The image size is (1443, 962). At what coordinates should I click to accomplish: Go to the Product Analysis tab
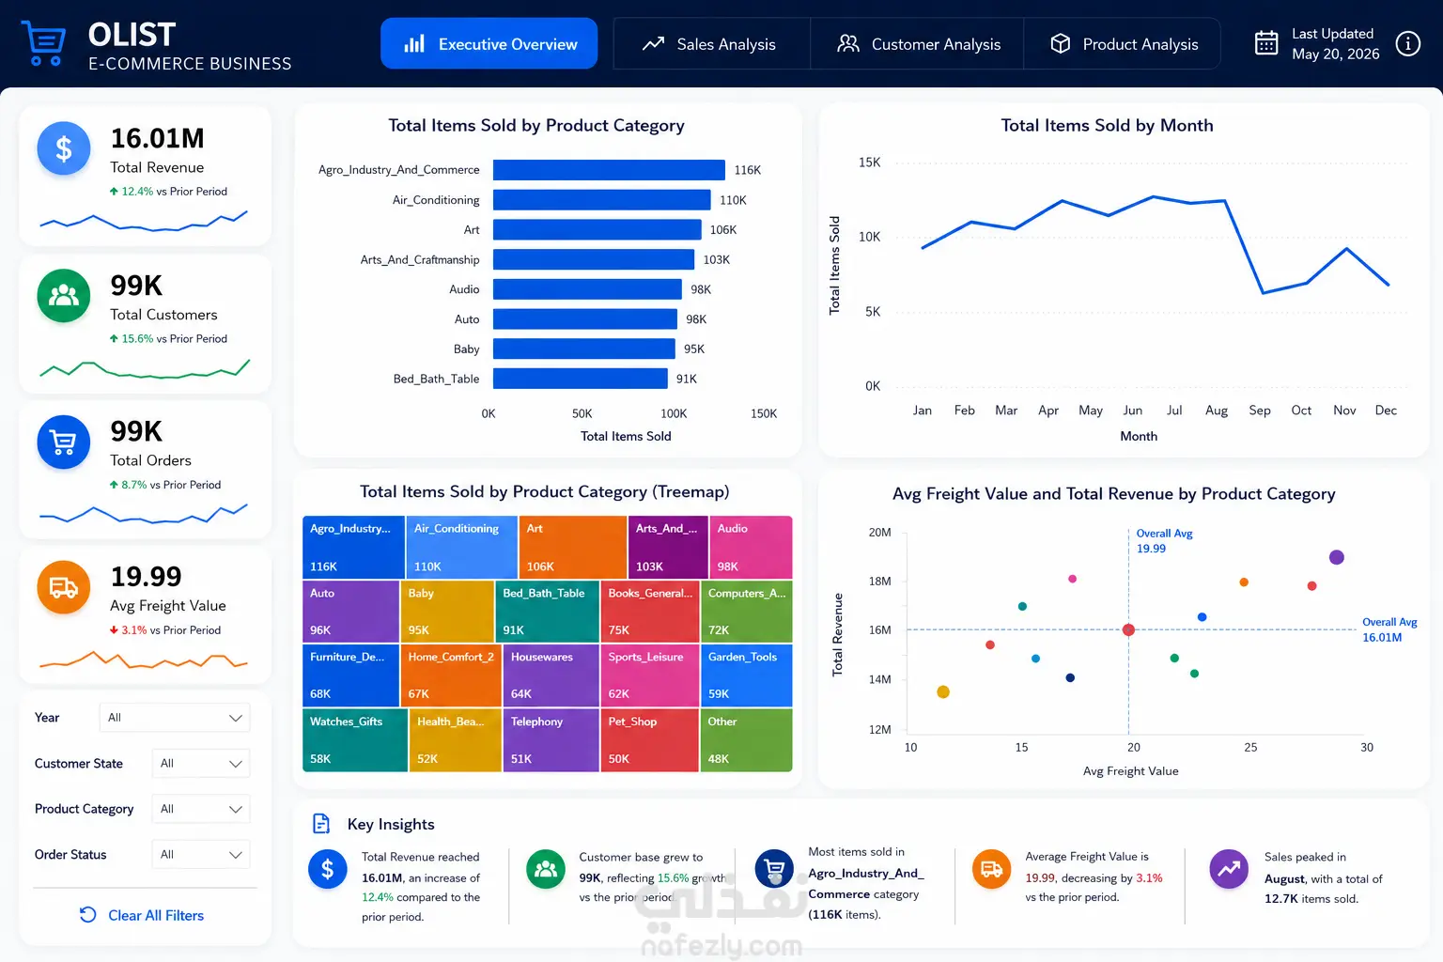point(1123,44)
